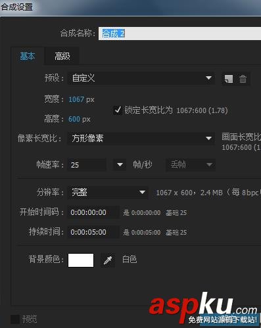Click the white background color swatch
The width and height of the screenshot is (261, 328).
(x=81, y=260)
